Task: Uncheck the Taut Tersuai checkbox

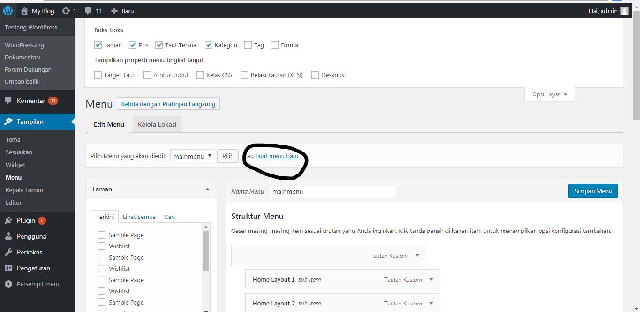Action: coord(159,45)
